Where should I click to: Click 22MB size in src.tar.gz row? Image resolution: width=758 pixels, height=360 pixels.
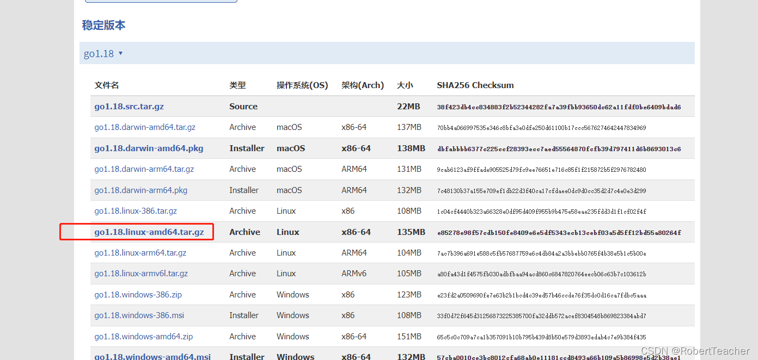tap(408, 107)
